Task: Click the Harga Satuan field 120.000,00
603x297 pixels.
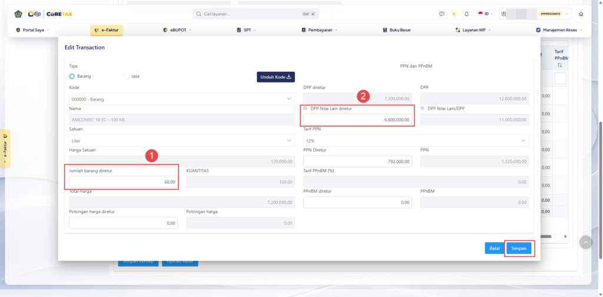Action: (x=182, y=161)
